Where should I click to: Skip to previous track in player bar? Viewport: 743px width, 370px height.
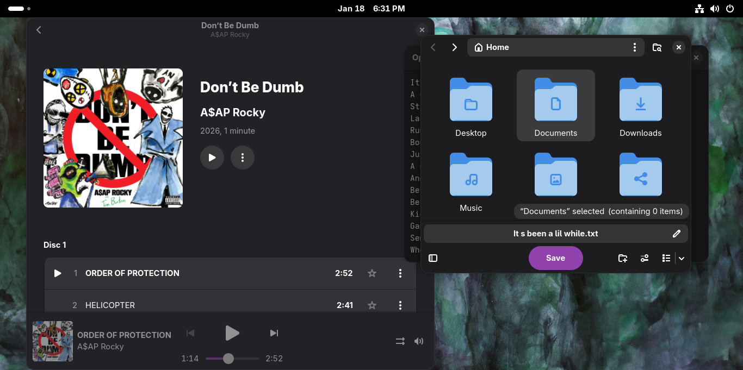coord(190,333)
